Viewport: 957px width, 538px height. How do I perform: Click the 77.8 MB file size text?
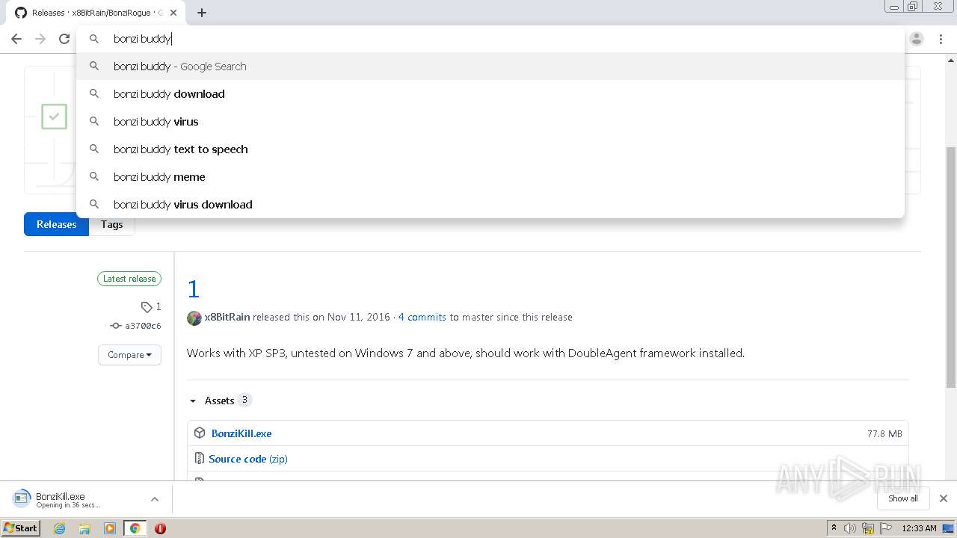click(884, 433)
